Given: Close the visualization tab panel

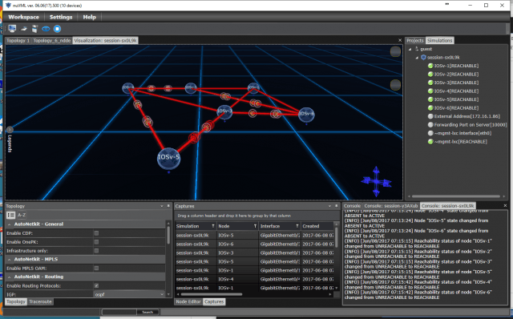Looking at the screenshot, I should (400, 40).
